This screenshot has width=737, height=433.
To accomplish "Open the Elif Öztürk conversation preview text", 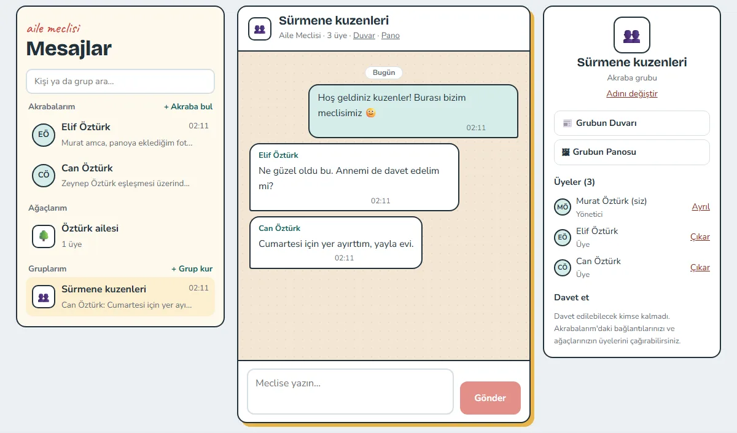I will (x=127, y=143).
